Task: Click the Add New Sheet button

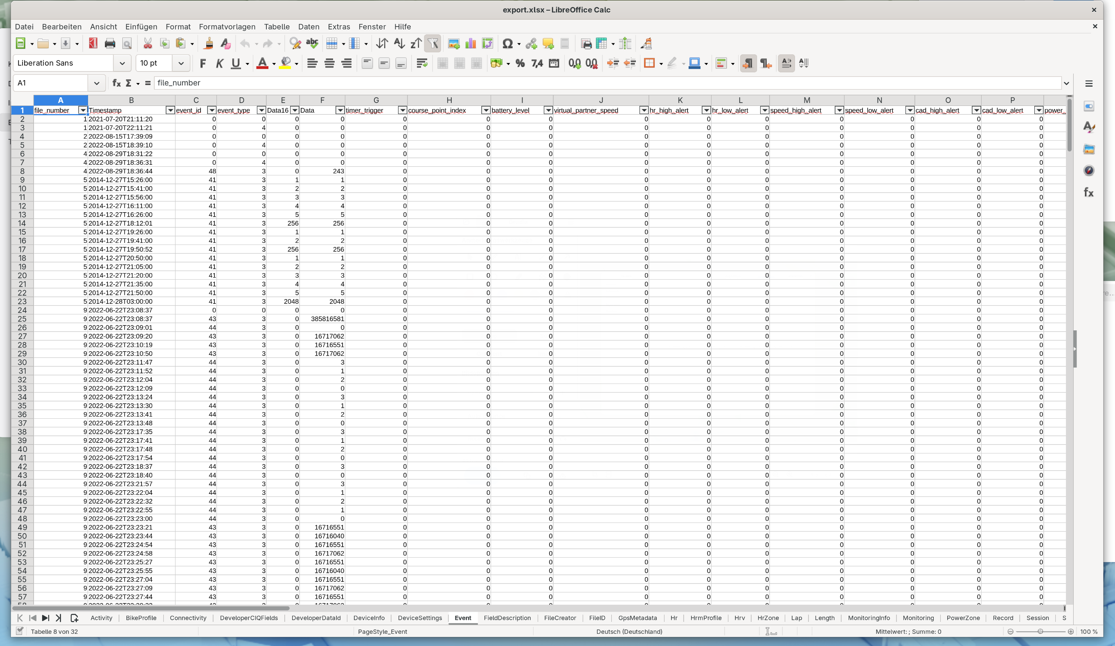Action: pyautogui.click(x=74, y=618)
